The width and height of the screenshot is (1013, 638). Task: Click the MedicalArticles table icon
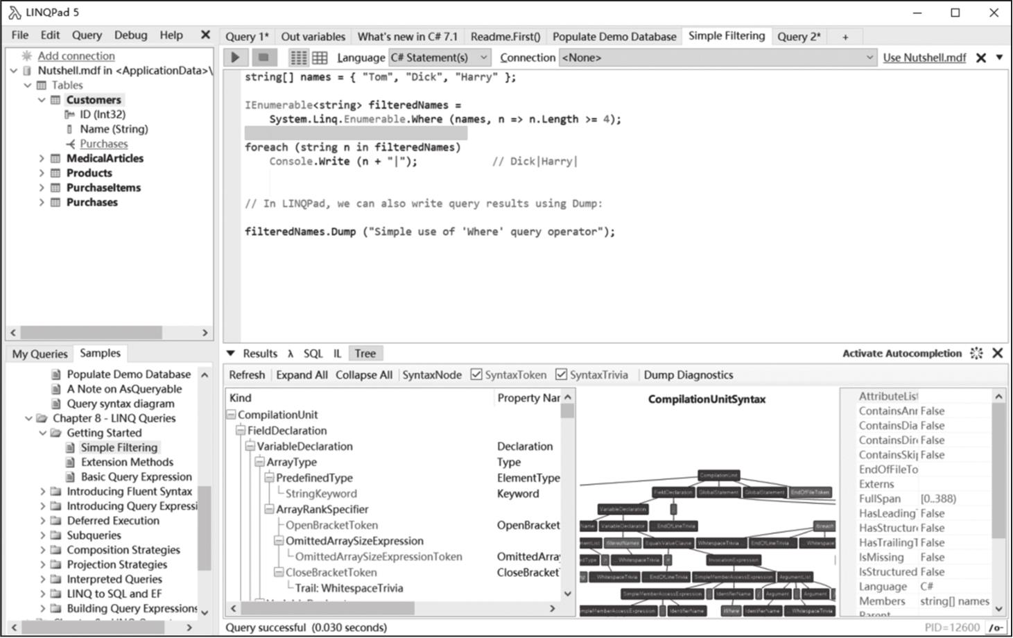coord(55,158)
